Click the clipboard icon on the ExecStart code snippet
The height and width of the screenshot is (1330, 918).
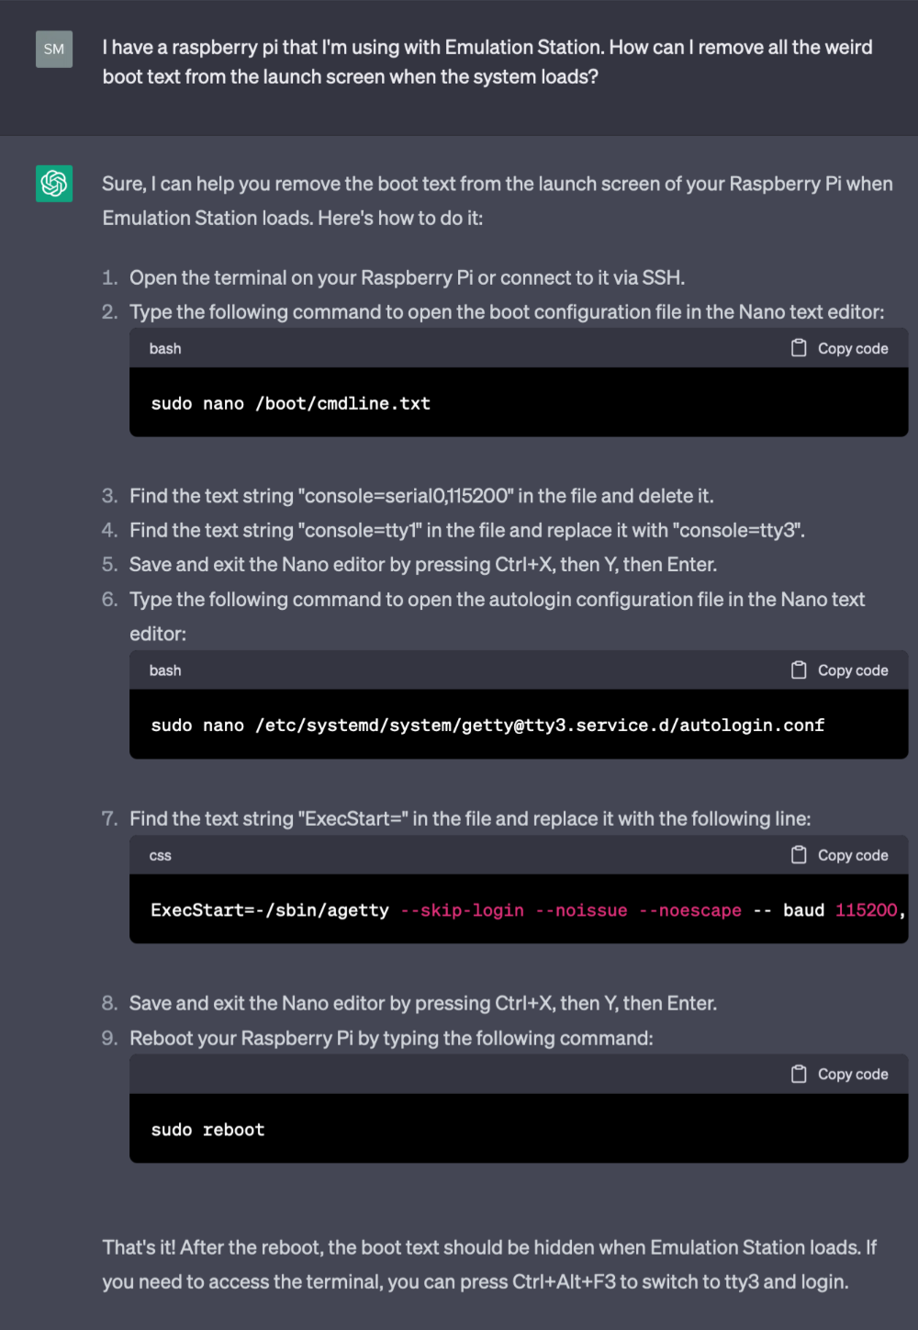coord(798,854)
